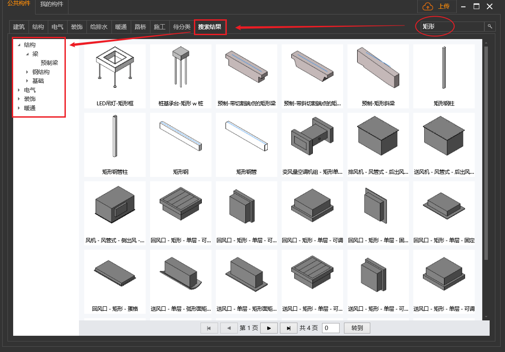Select the 回风口 - 矩形 - 单层 - 固... thumbnail
Viewport: 505px width, 352px height.
pos(378,213)
